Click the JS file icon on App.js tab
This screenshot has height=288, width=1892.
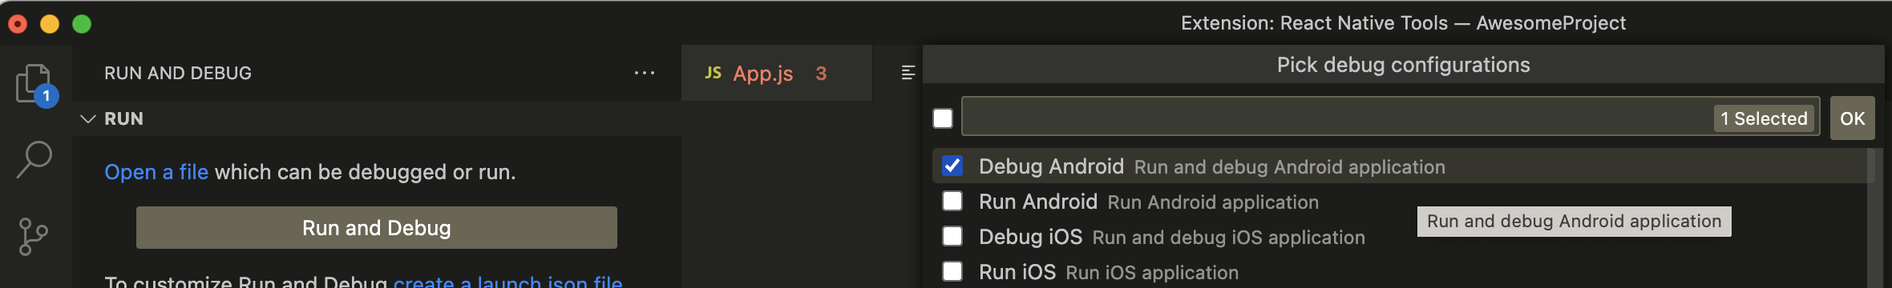pyautogui.click(x=713, y=73)
